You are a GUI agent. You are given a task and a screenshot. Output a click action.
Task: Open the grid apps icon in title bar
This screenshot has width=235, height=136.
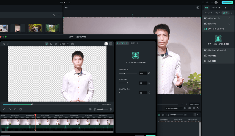211,2
